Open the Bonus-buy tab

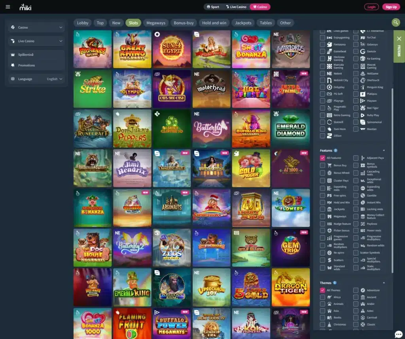point(184,23)
